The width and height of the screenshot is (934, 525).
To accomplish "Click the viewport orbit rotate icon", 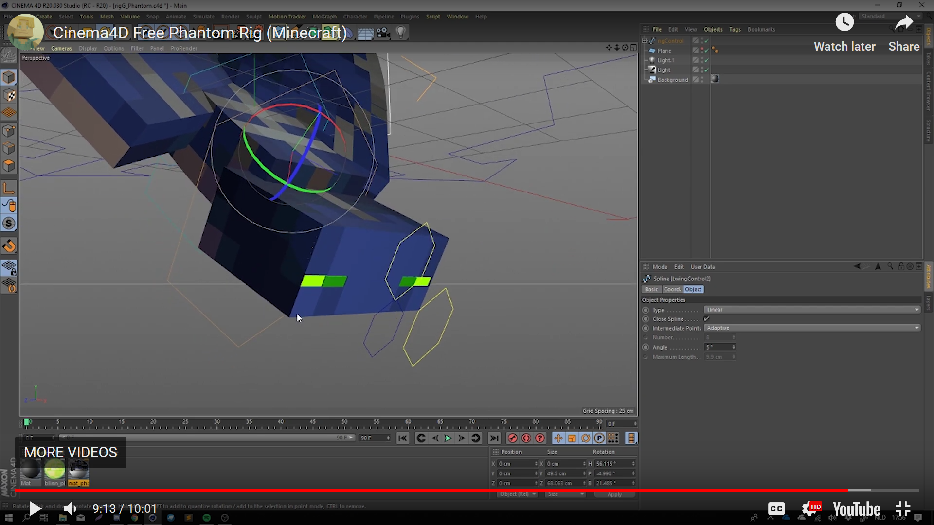I will (x=625, y=47).
